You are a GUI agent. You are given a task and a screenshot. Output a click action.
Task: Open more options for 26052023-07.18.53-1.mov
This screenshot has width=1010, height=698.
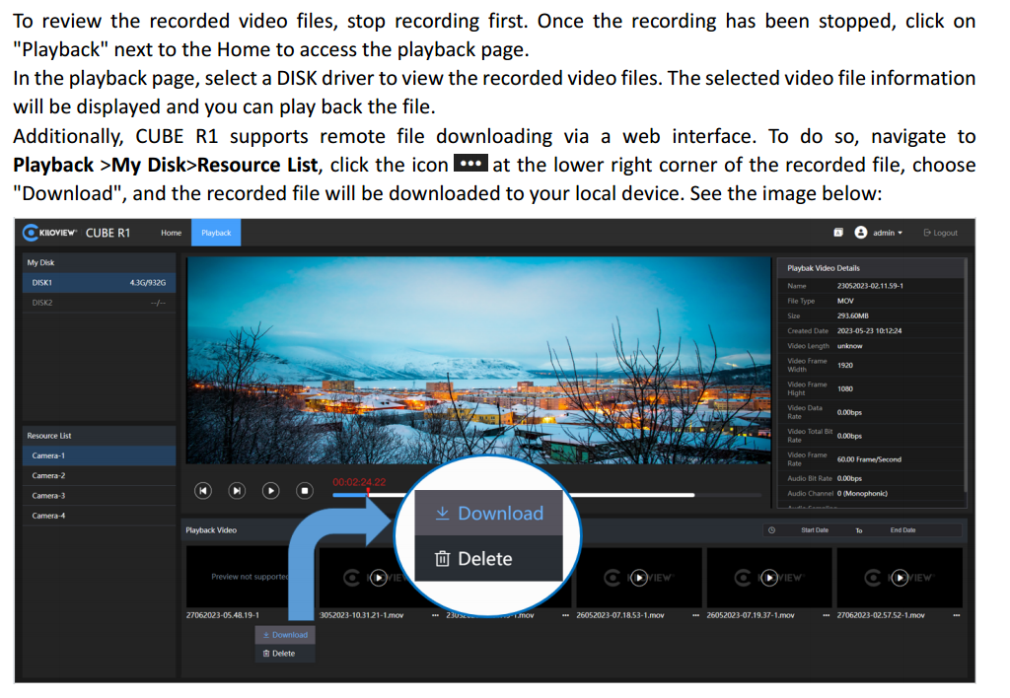[695, 615]
